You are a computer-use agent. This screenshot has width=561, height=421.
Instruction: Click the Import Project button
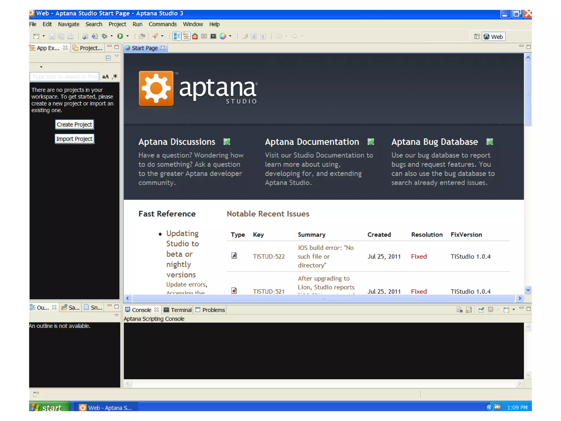pyautogui.click(x=74, y=139)
